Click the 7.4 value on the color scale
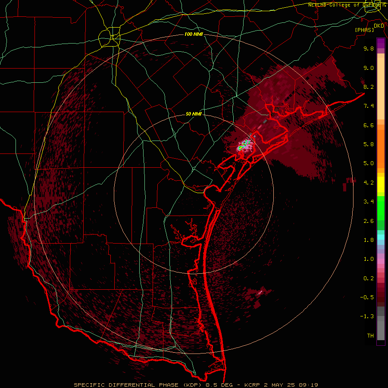This screenshot has height=388, width=388. point(369,106)
